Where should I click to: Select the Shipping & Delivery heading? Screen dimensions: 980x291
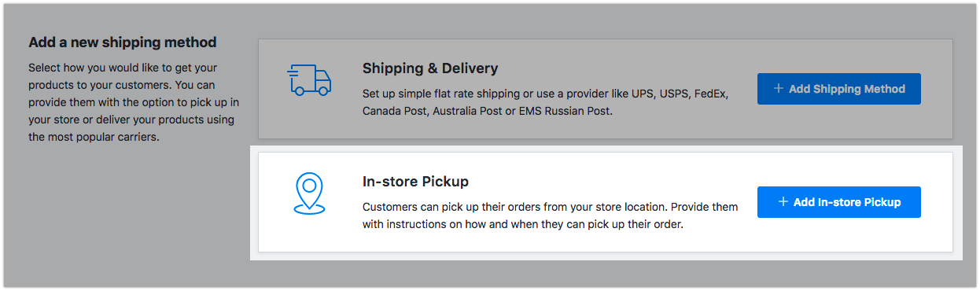tap(430, 68)
